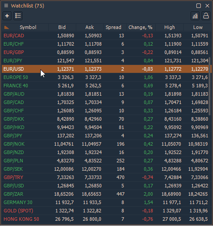213x226 pixels.
Task: Click the orange sort triangle indicator
Action: [7, 27]
